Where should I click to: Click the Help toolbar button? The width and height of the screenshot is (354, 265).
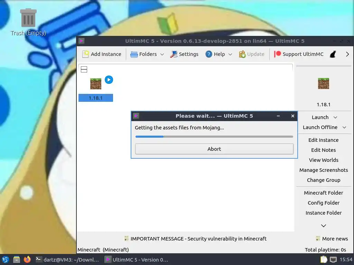(215, 54)
